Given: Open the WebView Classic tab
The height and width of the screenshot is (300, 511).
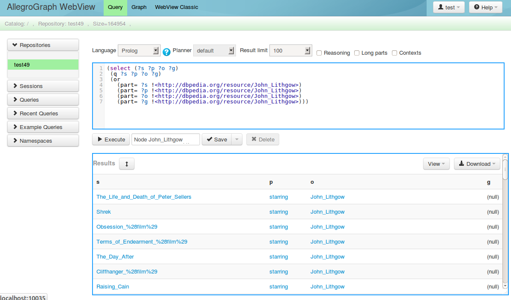Looking at the screenshot, I should click(x=176, y=7).
